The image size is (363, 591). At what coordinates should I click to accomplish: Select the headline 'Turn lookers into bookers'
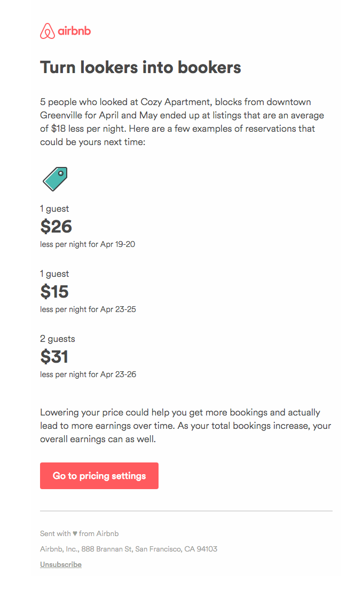140,67
